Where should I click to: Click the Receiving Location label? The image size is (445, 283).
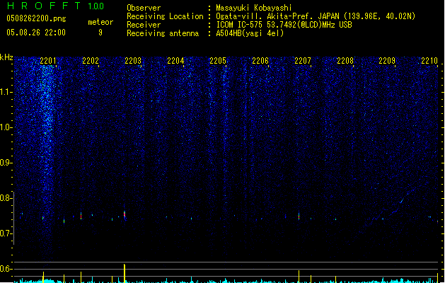165,16
